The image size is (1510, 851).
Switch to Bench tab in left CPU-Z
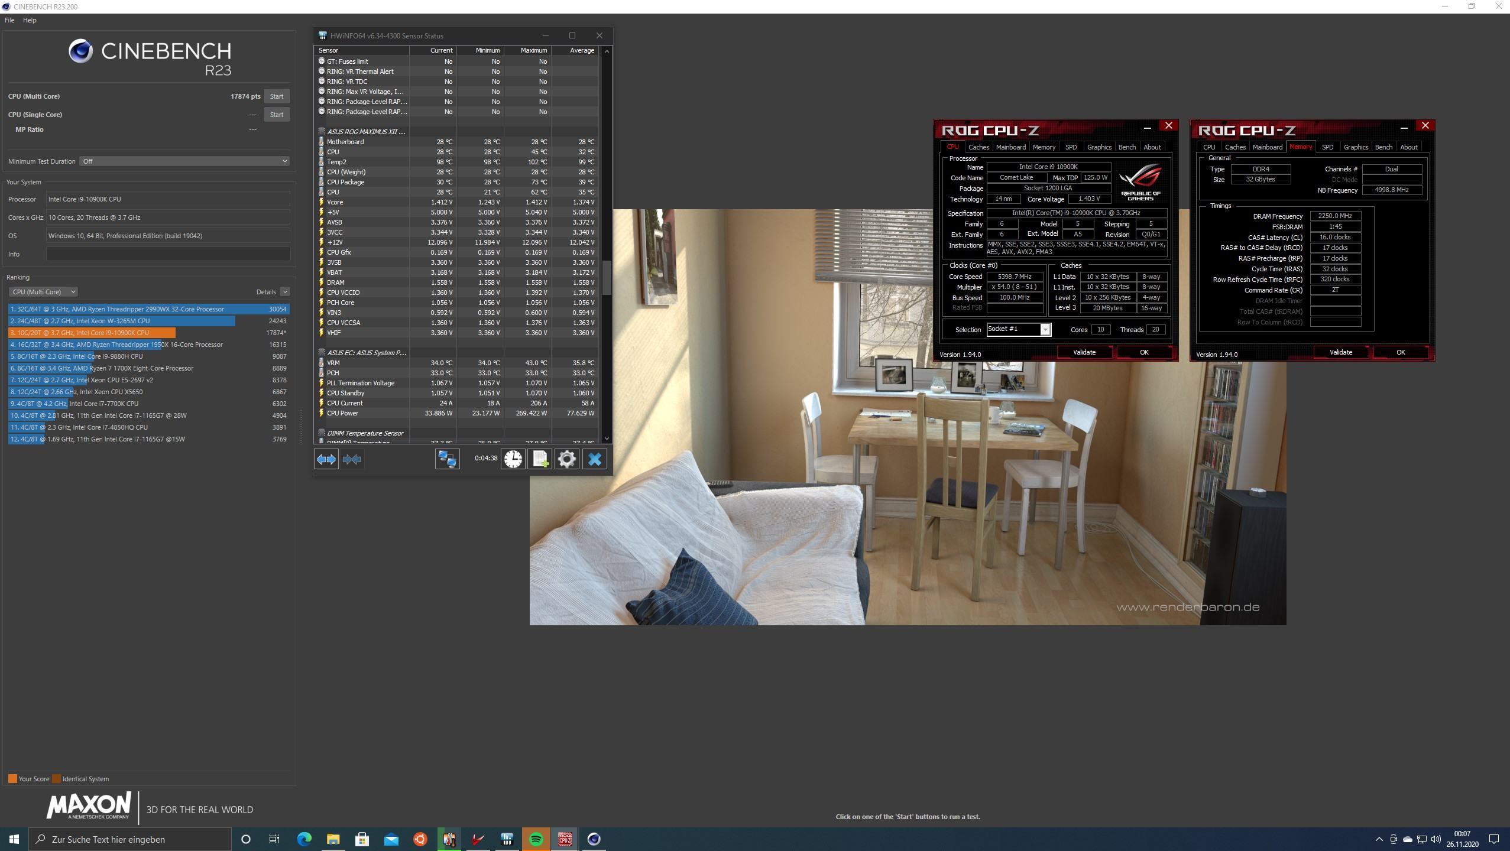1127,147
